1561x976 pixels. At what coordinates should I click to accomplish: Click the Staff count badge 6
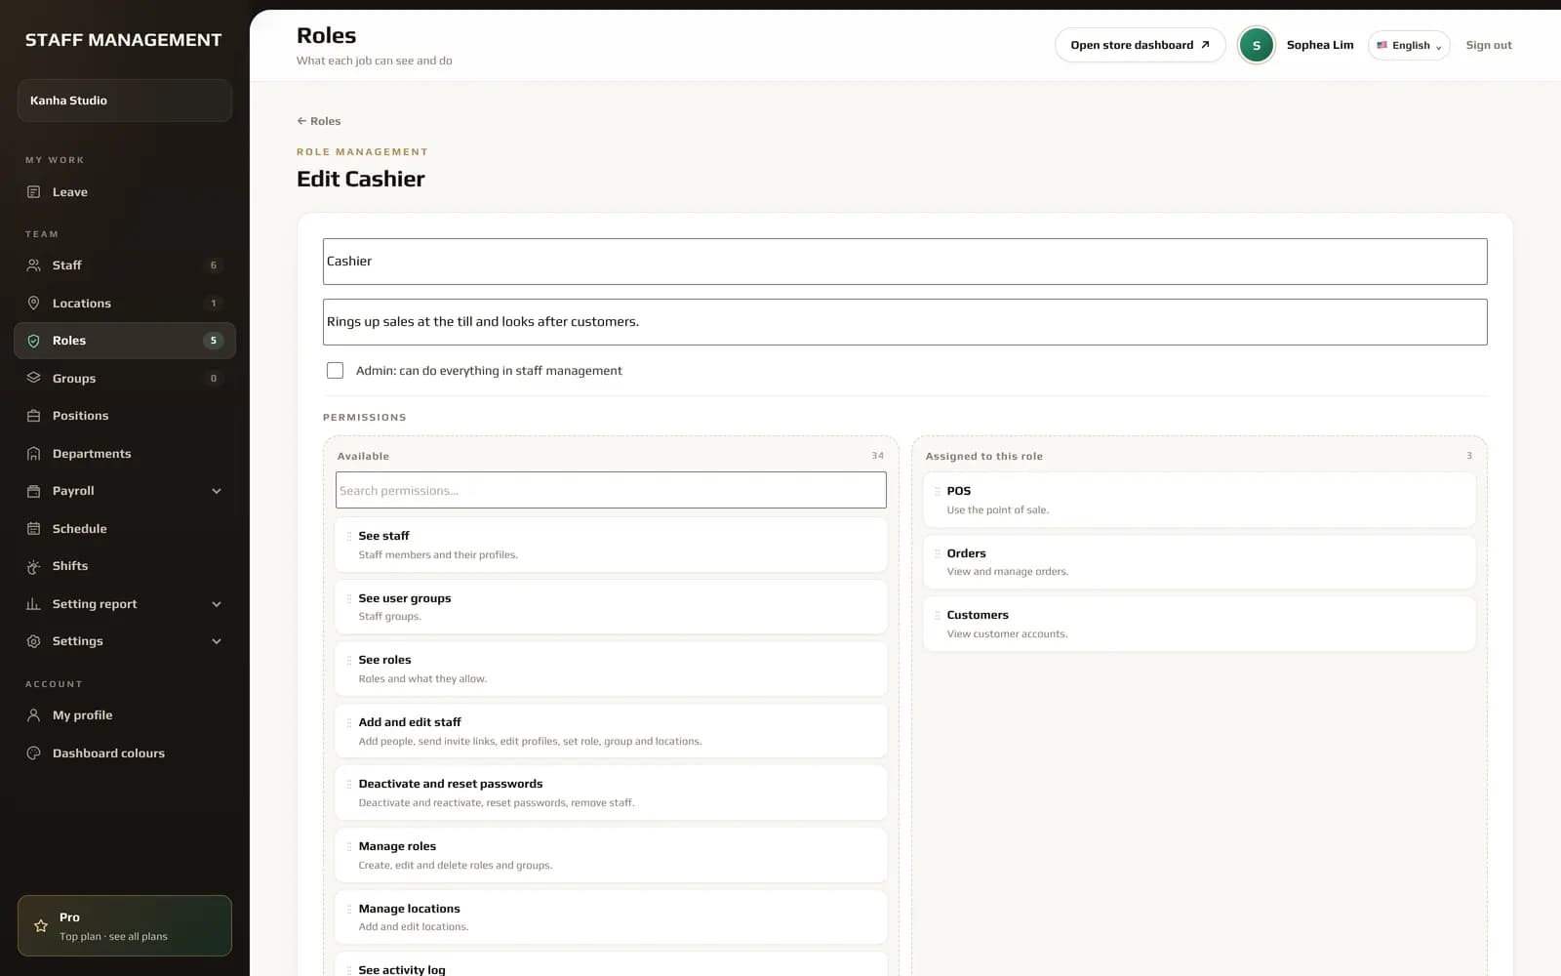pos(213,265)
